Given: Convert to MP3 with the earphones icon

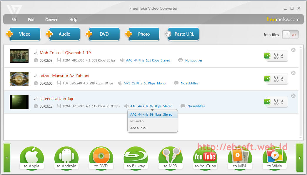Looking at the screenshot, I should pyautogui.click(x=170, y=158).
